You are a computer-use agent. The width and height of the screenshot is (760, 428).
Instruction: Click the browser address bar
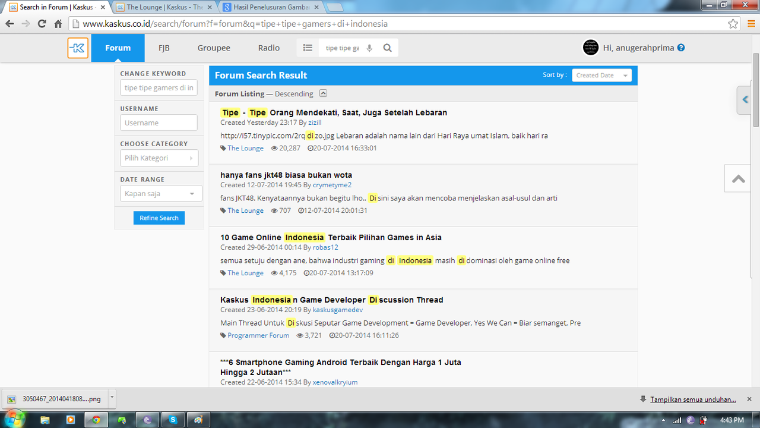[398, 24]
